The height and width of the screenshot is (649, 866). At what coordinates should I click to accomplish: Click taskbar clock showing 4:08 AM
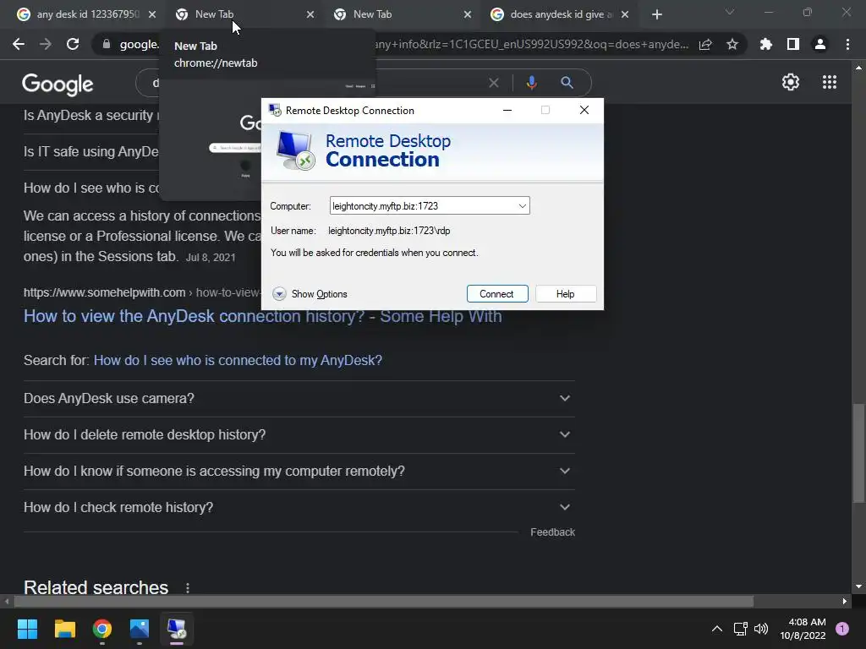[803, 629]
